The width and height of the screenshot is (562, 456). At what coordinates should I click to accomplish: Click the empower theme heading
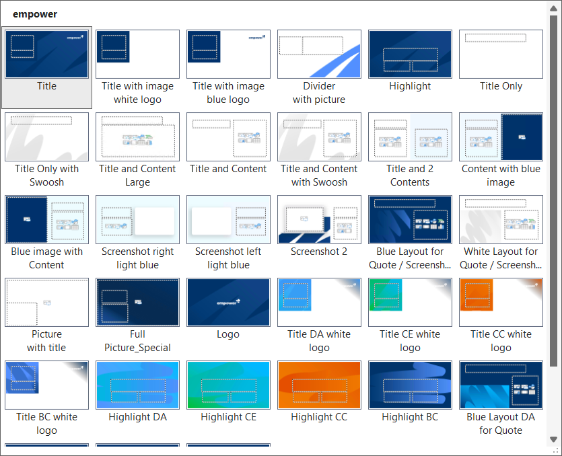point(35,14)
